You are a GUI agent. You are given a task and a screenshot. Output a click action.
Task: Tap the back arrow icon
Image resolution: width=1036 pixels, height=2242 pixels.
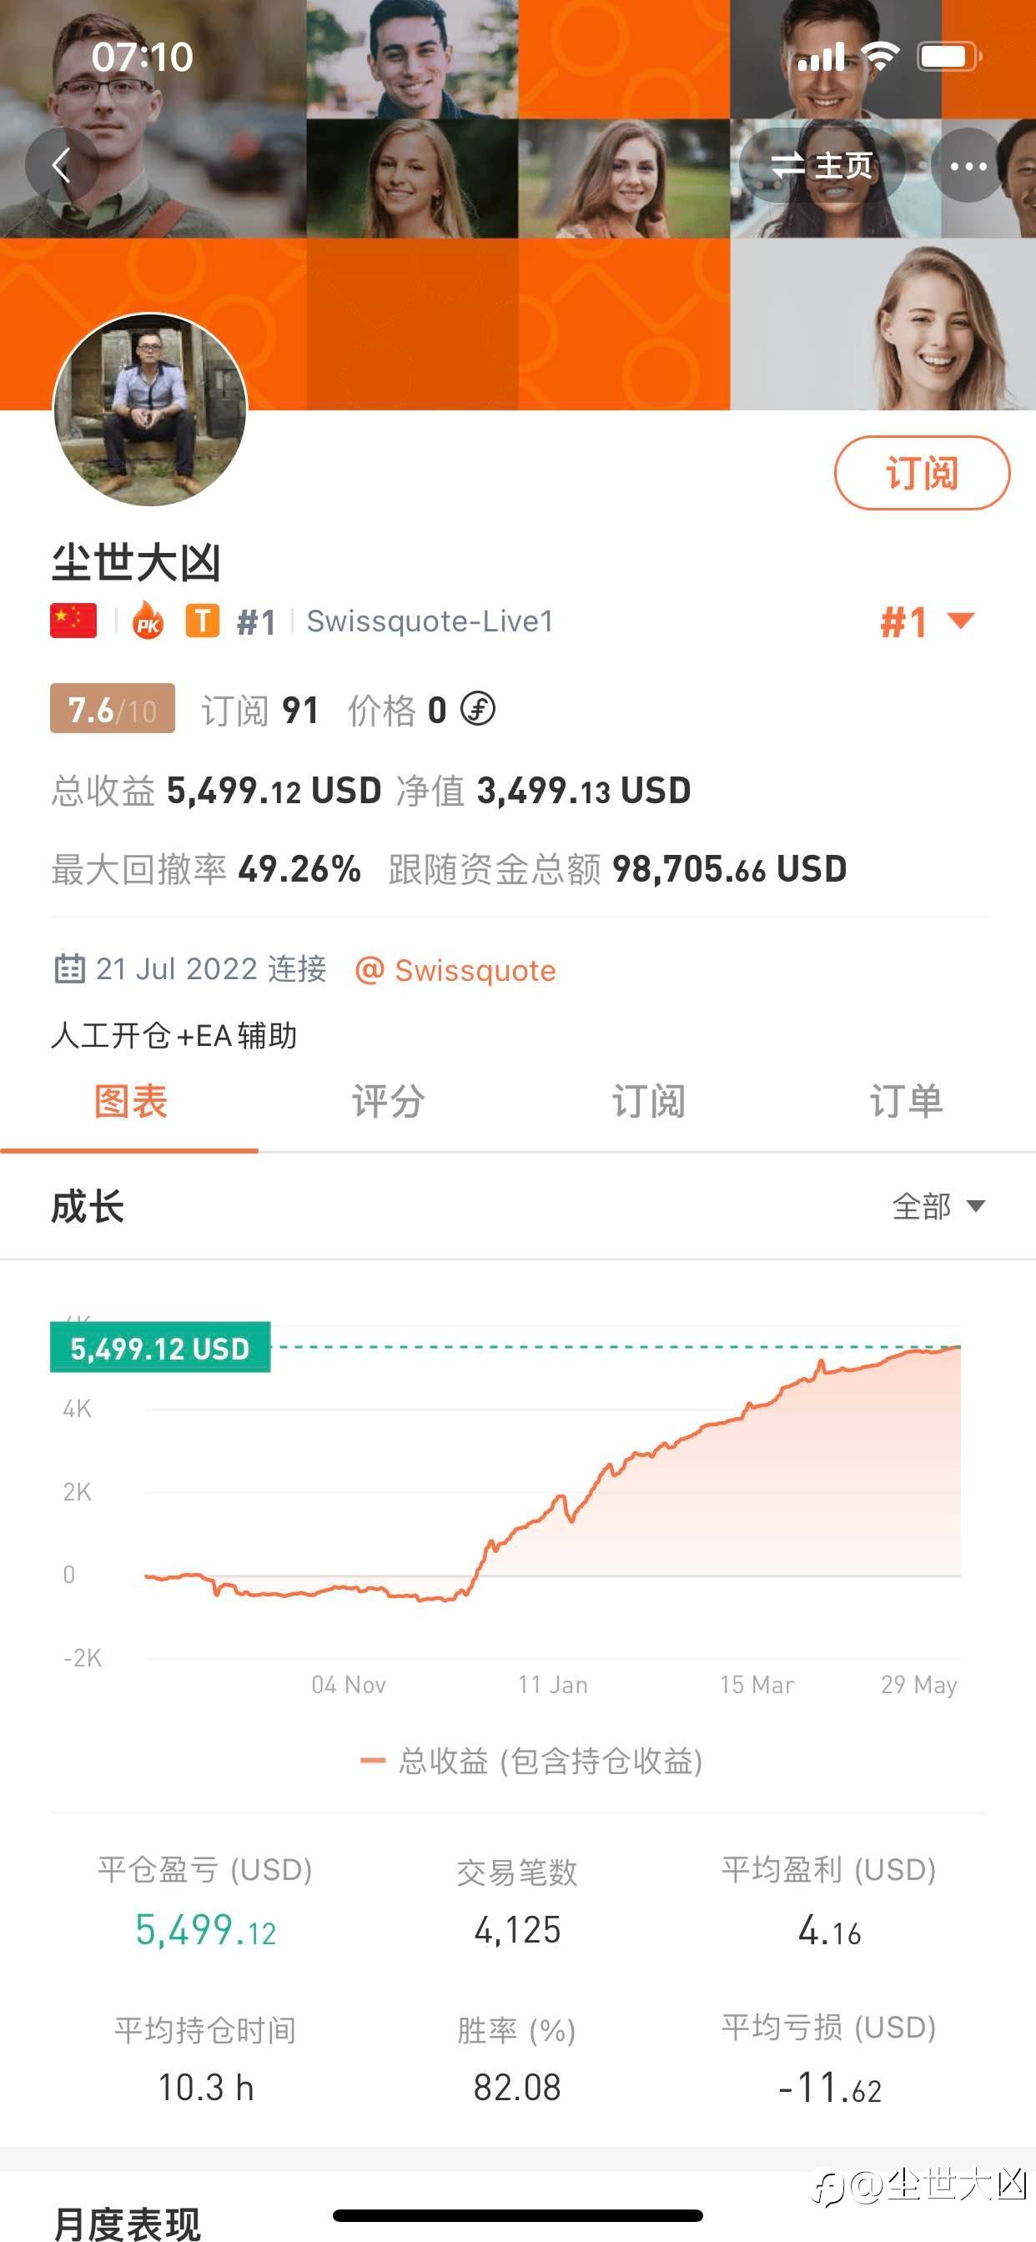pyautogui.click(x=60, y=164)
